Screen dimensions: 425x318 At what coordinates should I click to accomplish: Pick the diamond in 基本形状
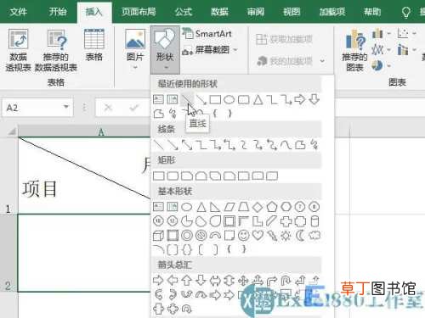[x=258, y=207]
